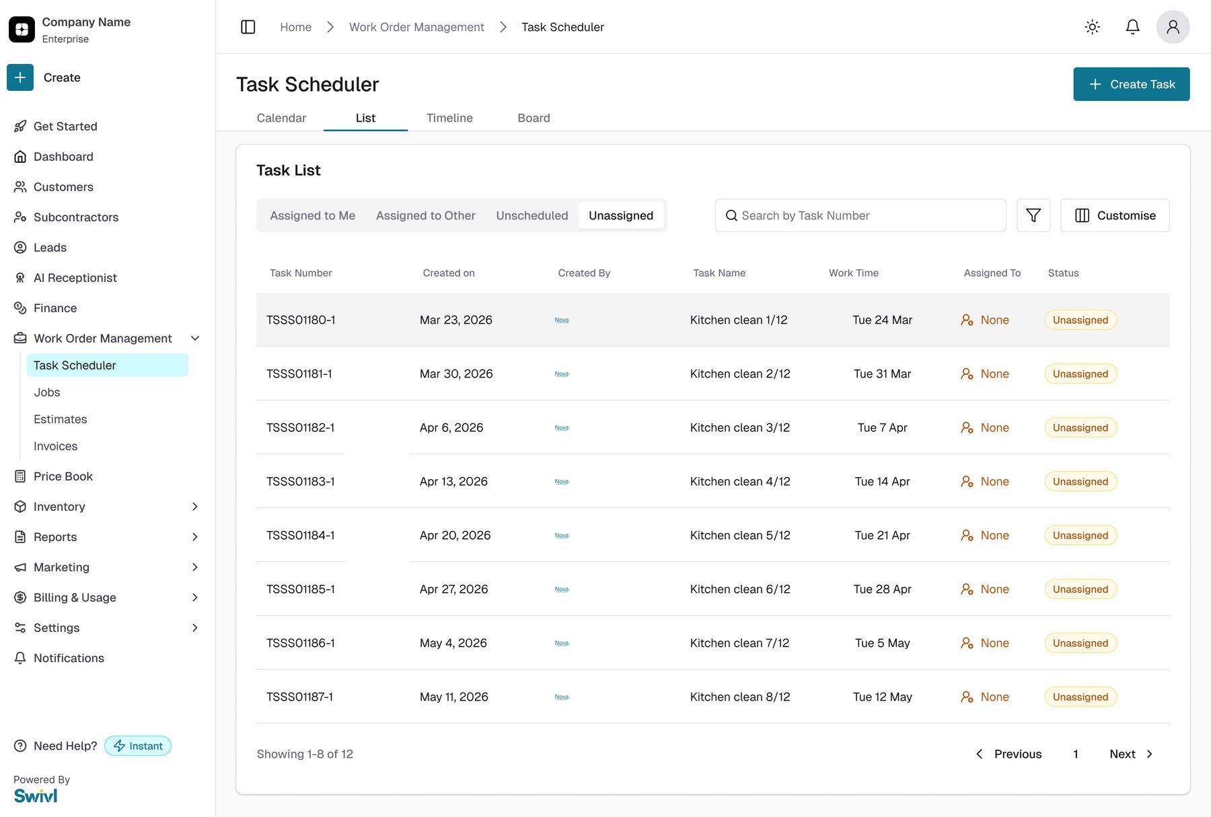Toggle the sidebar panel icon
The width and height of the screenshot is (1211, 817).
[x=248, y=27]
